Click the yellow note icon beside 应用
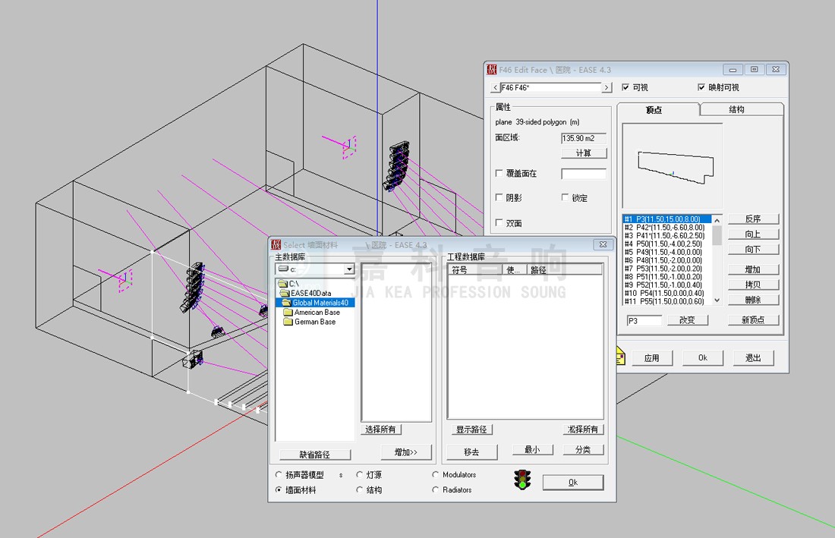The height and width of the screenshot is (538, 835). point(619,355)
